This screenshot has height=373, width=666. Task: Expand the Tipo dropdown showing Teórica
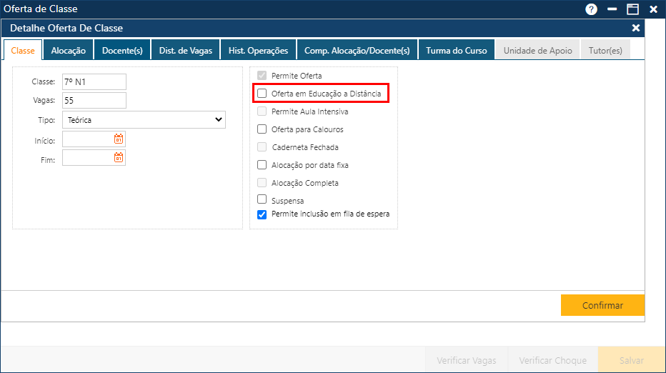[144, 120]
